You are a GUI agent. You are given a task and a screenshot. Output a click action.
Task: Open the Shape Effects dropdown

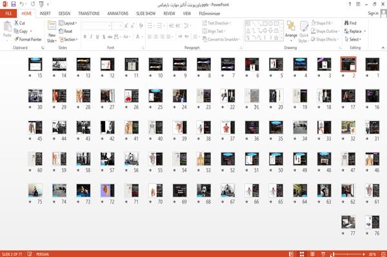coord(325,39)
